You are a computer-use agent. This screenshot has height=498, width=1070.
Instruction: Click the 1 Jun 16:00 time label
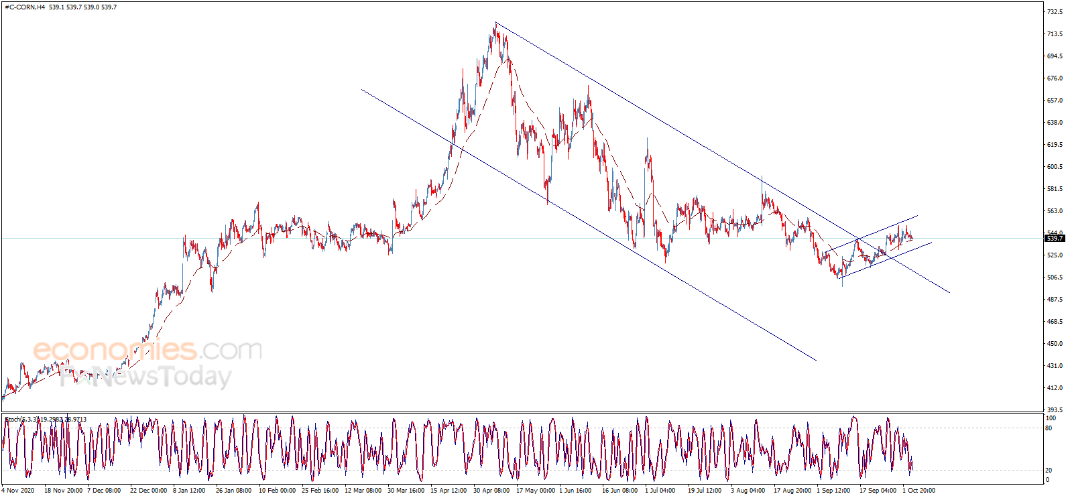coord(575,490)
